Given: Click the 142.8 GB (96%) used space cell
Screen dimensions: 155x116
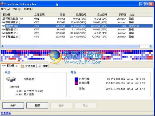Looking at the screenshot, I should pos(78,33).
